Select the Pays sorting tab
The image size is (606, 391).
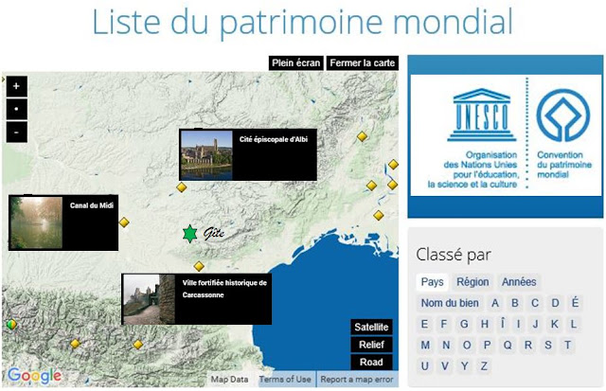[x=432, y=282]
